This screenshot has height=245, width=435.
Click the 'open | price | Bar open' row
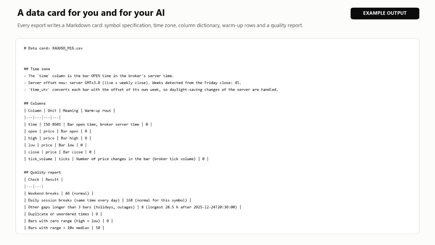coord(58,132)
